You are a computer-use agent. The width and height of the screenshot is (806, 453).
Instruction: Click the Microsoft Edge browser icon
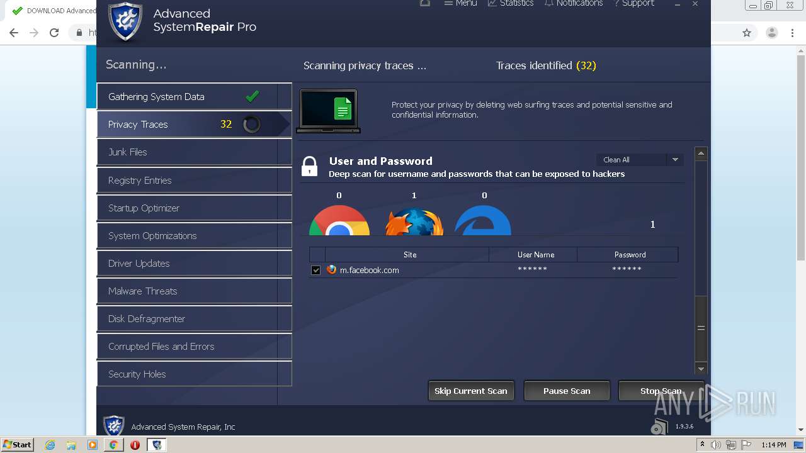[x=483, y=220]
